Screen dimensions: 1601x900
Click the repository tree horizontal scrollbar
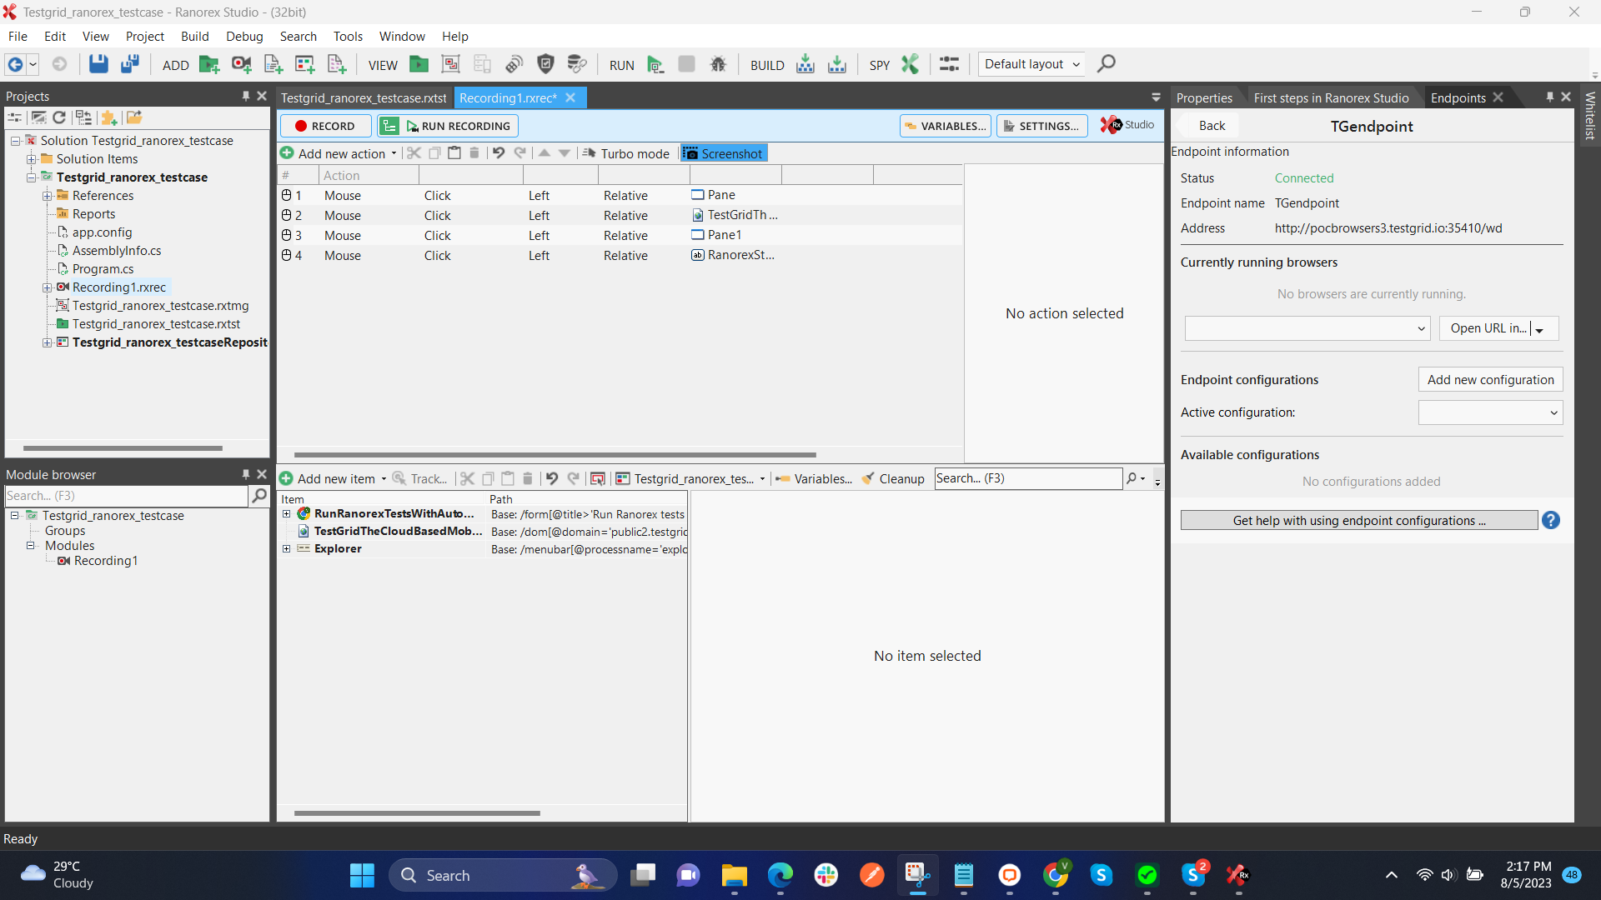(417, 813)
